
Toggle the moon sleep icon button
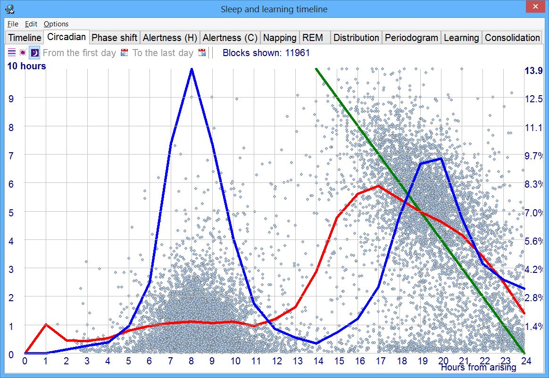click(x=34, y=53)
